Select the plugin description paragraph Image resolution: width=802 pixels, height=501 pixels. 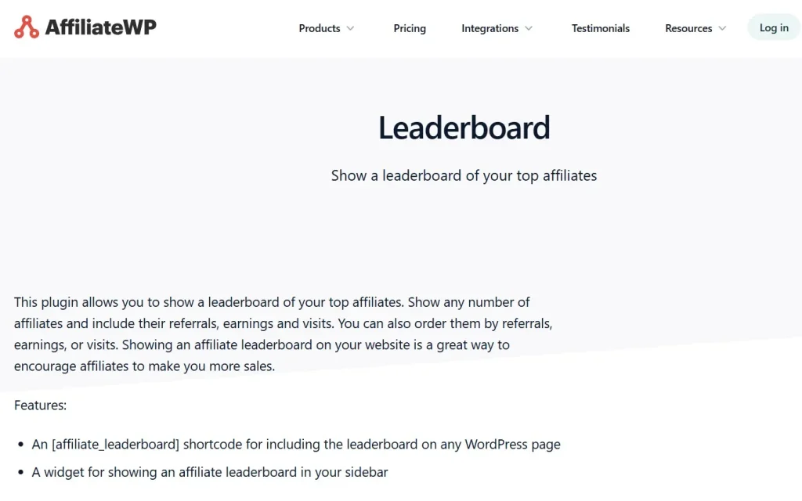point(282,333)
